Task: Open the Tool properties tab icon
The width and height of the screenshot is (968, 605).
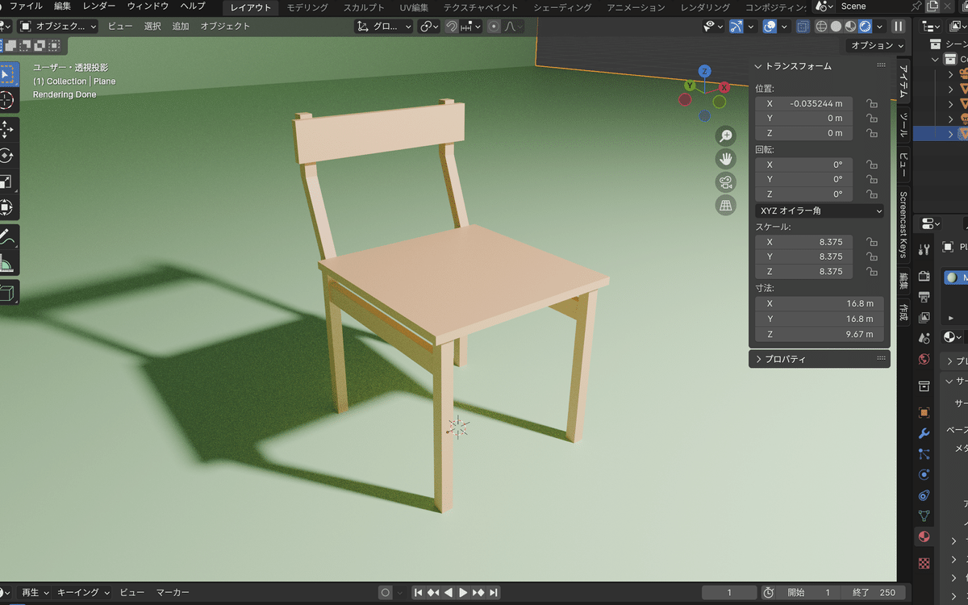Action: click(924, 249)
